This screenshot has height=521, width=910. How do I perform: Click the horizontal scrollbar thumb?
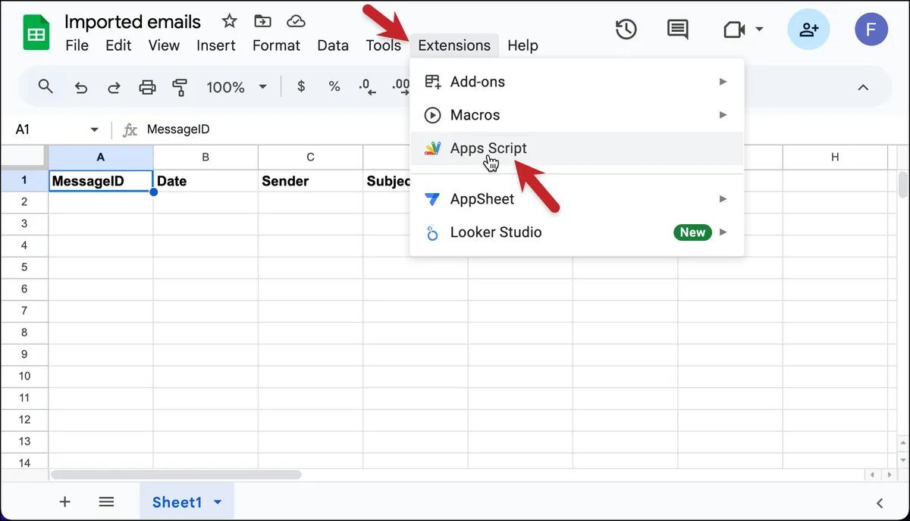coord(176,475)
